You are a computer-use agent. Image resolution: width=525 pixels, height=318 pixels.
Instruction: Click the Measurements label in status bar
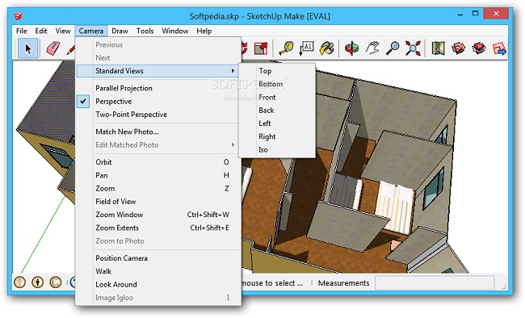[x=343, y=283]
